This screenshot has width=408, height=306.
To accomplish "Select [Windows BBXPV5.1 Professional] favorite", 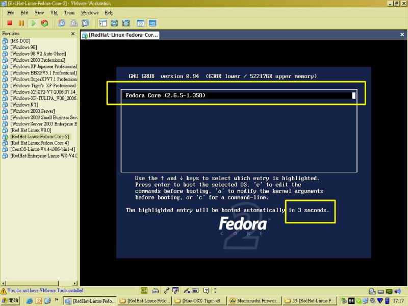I will tap(43, 73).
